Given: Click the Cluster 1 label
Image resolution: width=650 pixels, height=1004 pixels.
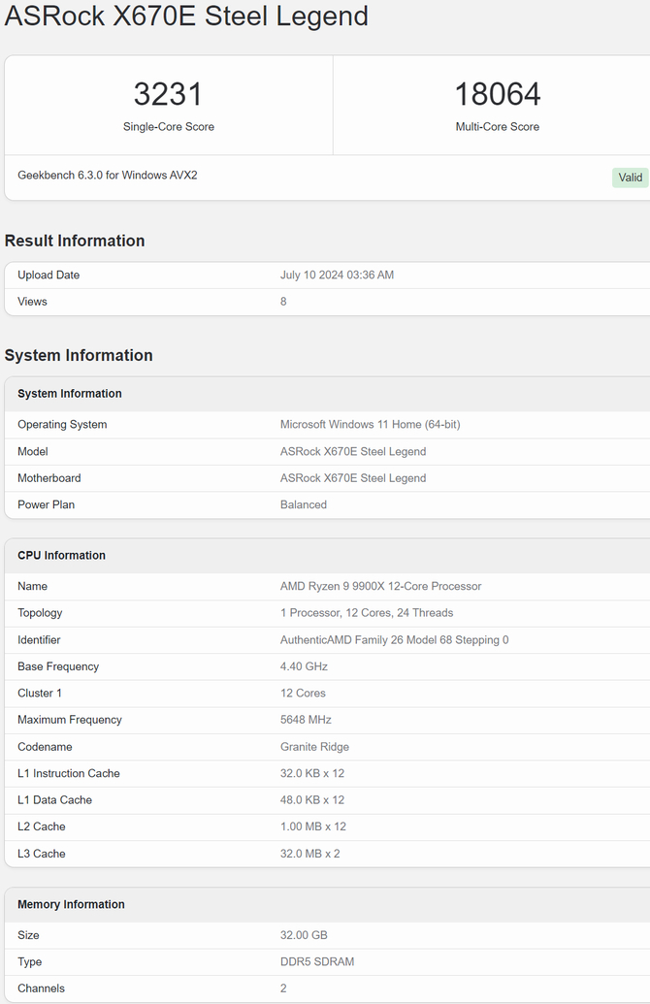Looking at the screenshot, I should (40, 694).
